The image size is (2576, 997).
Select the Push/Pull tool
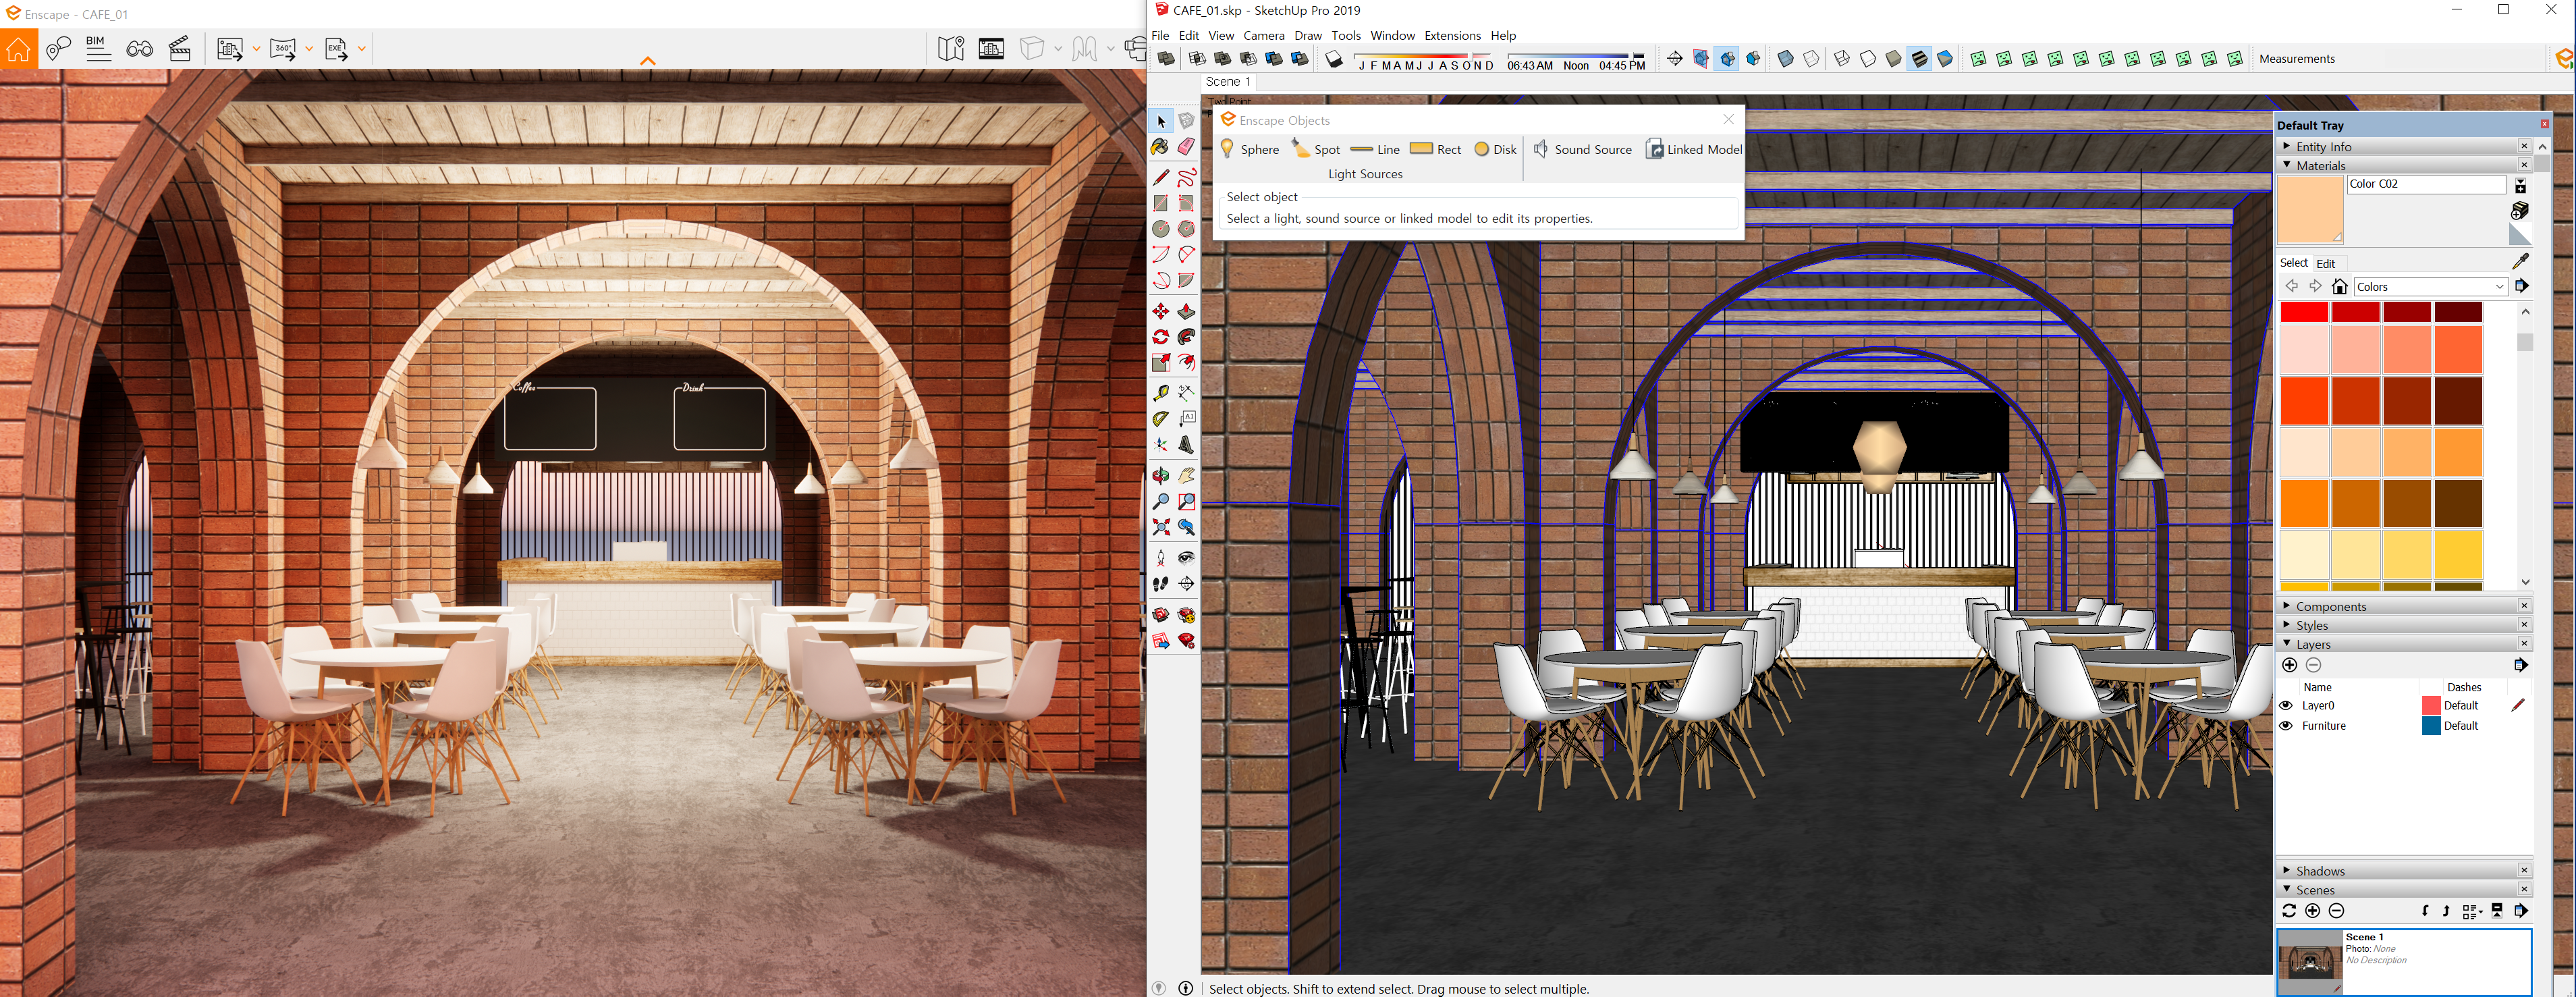(1186, 312)
